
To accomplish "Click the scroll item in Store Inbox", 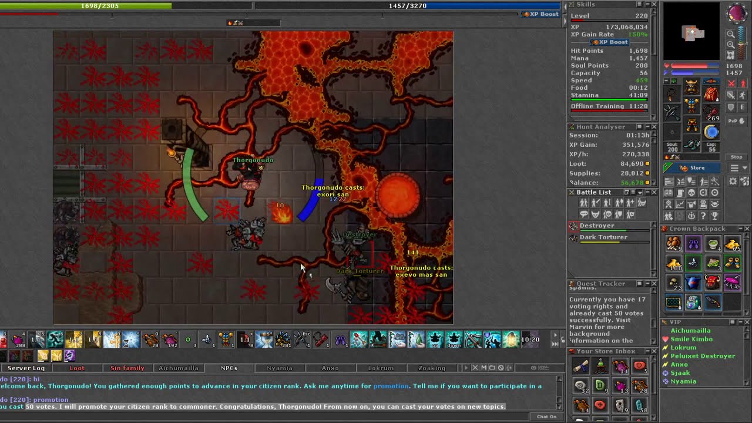I will tap(581, 367).
